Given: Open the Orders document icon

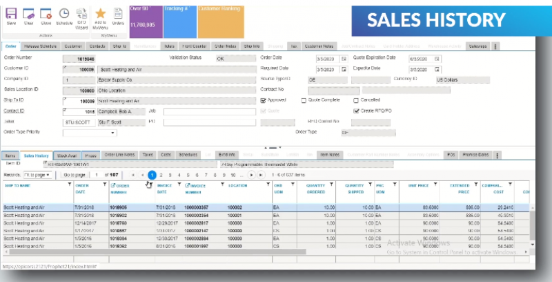Looking at the screenshot, I should (x=118, y=15).
